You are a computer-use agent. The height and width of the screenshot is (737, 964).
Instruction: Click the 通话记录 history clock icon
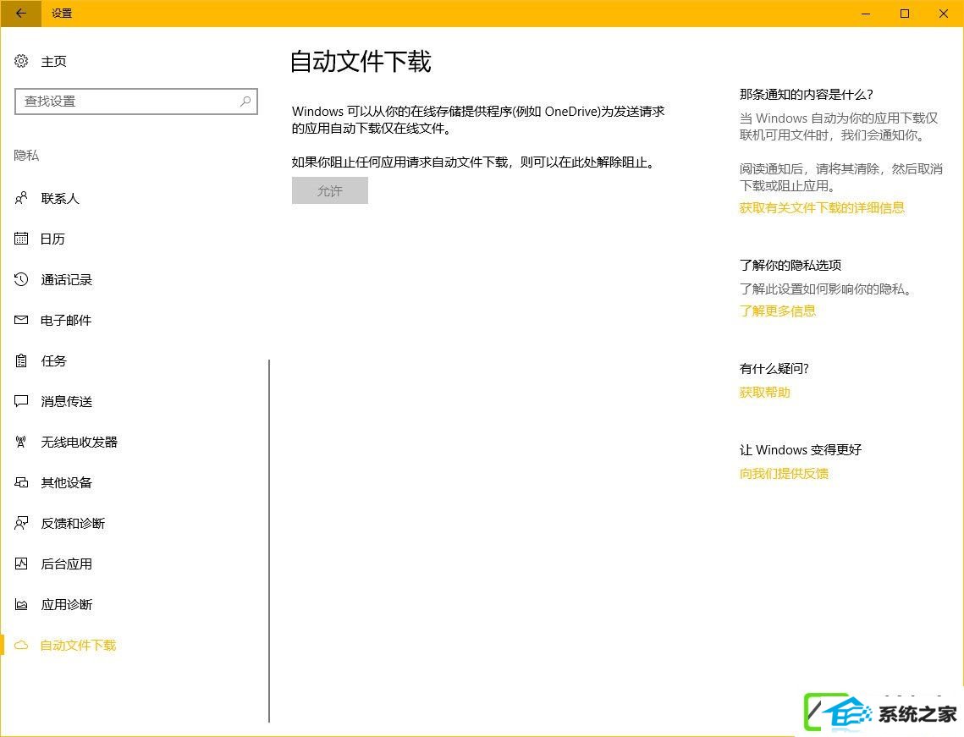tap(21, 279)
